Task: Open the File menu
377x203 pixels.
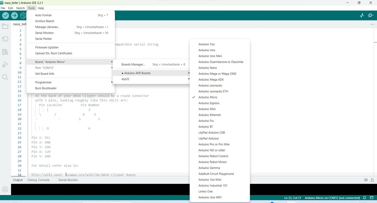Action: pos(3,8)
